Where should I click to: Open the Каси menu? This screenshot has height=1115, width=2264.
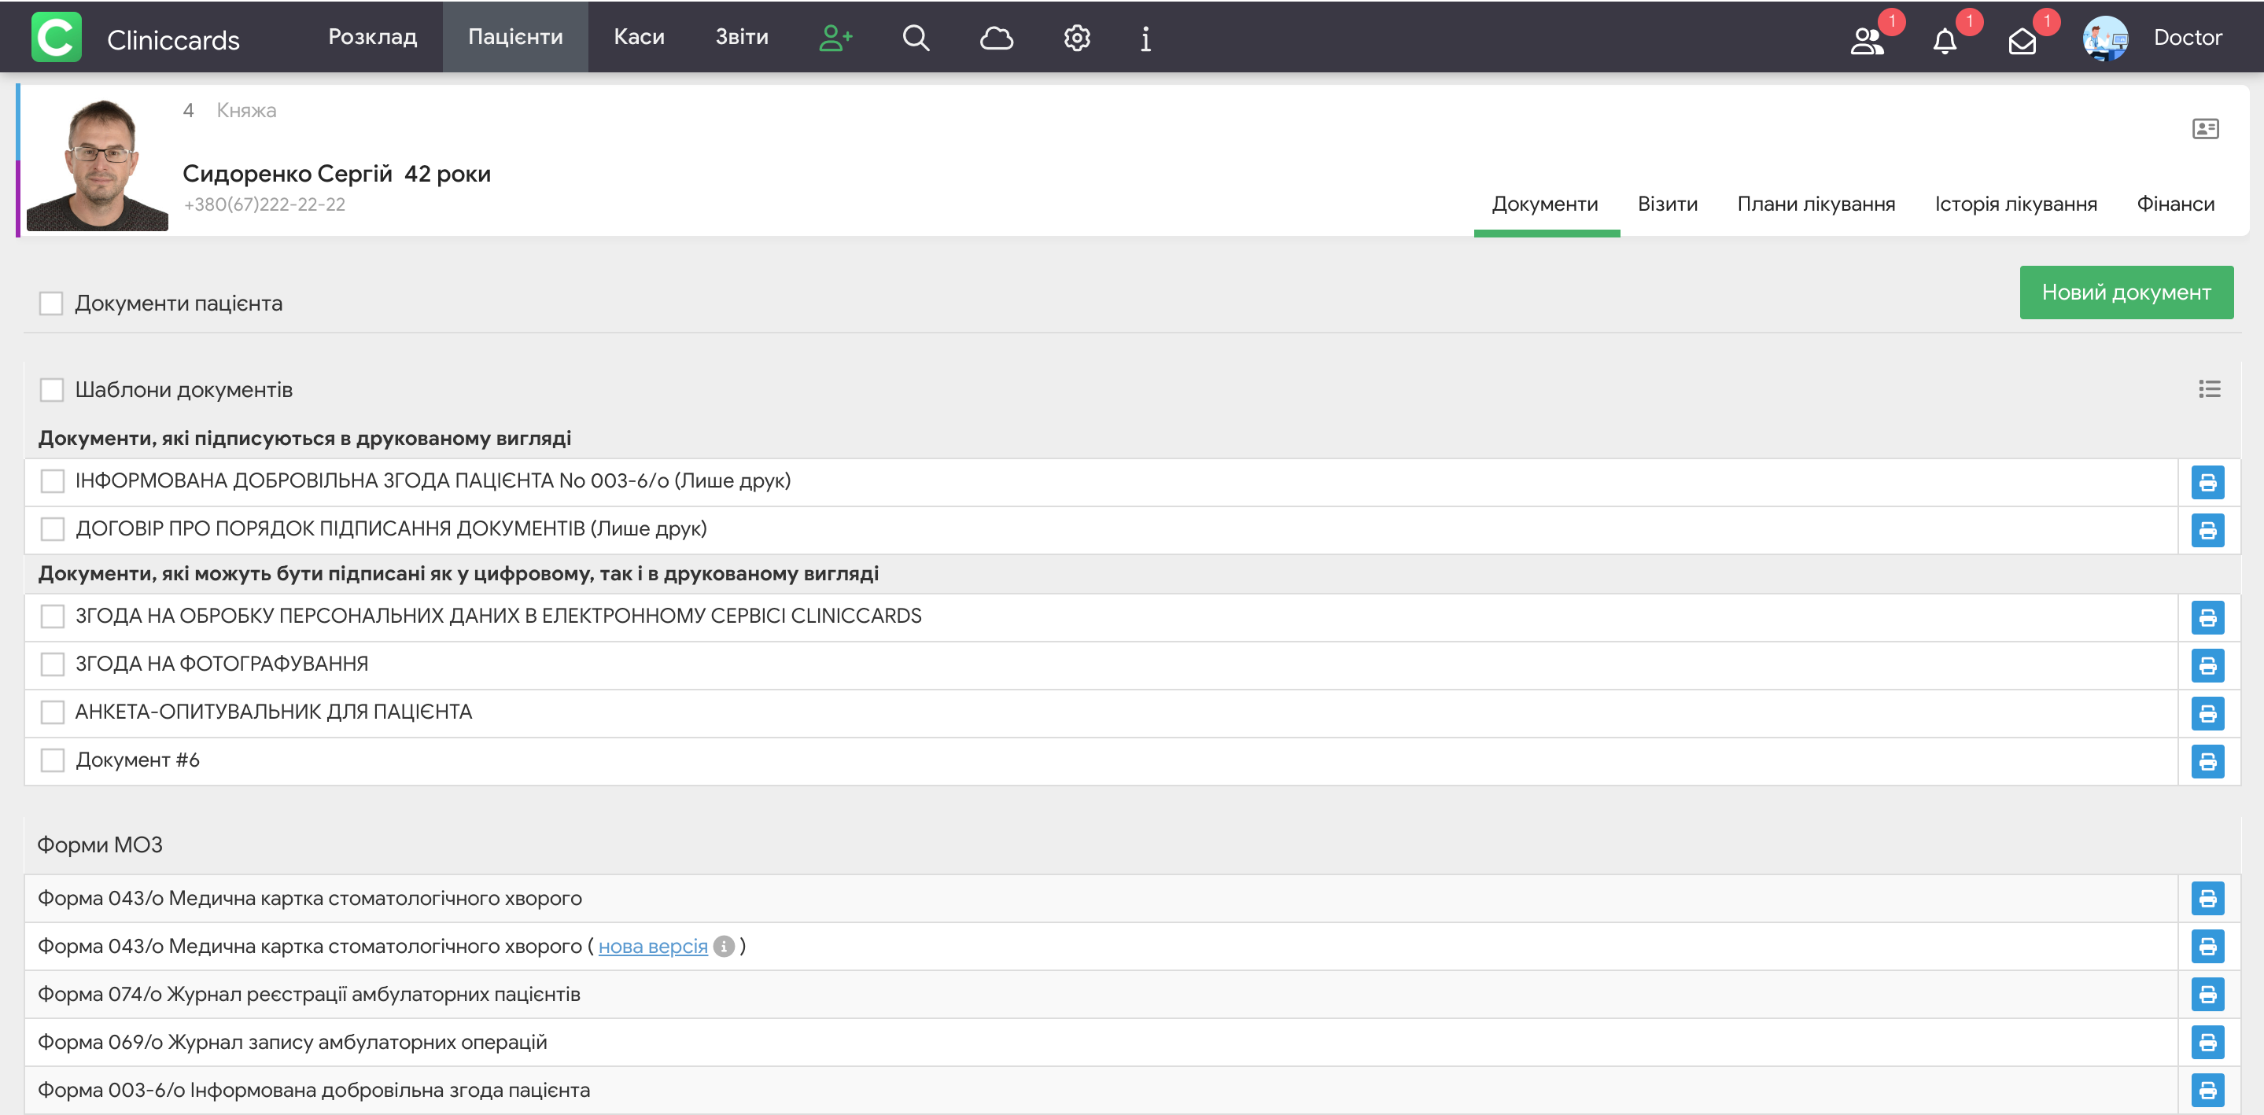coord(639,37)
